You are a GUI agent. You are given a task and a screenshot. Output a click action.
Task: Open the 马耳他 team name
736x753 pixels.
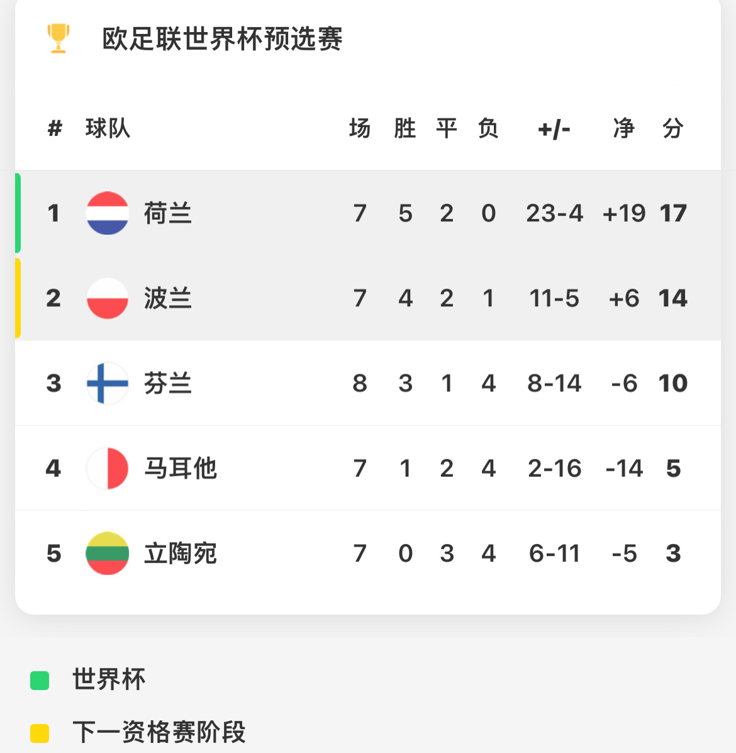(181, 468)
